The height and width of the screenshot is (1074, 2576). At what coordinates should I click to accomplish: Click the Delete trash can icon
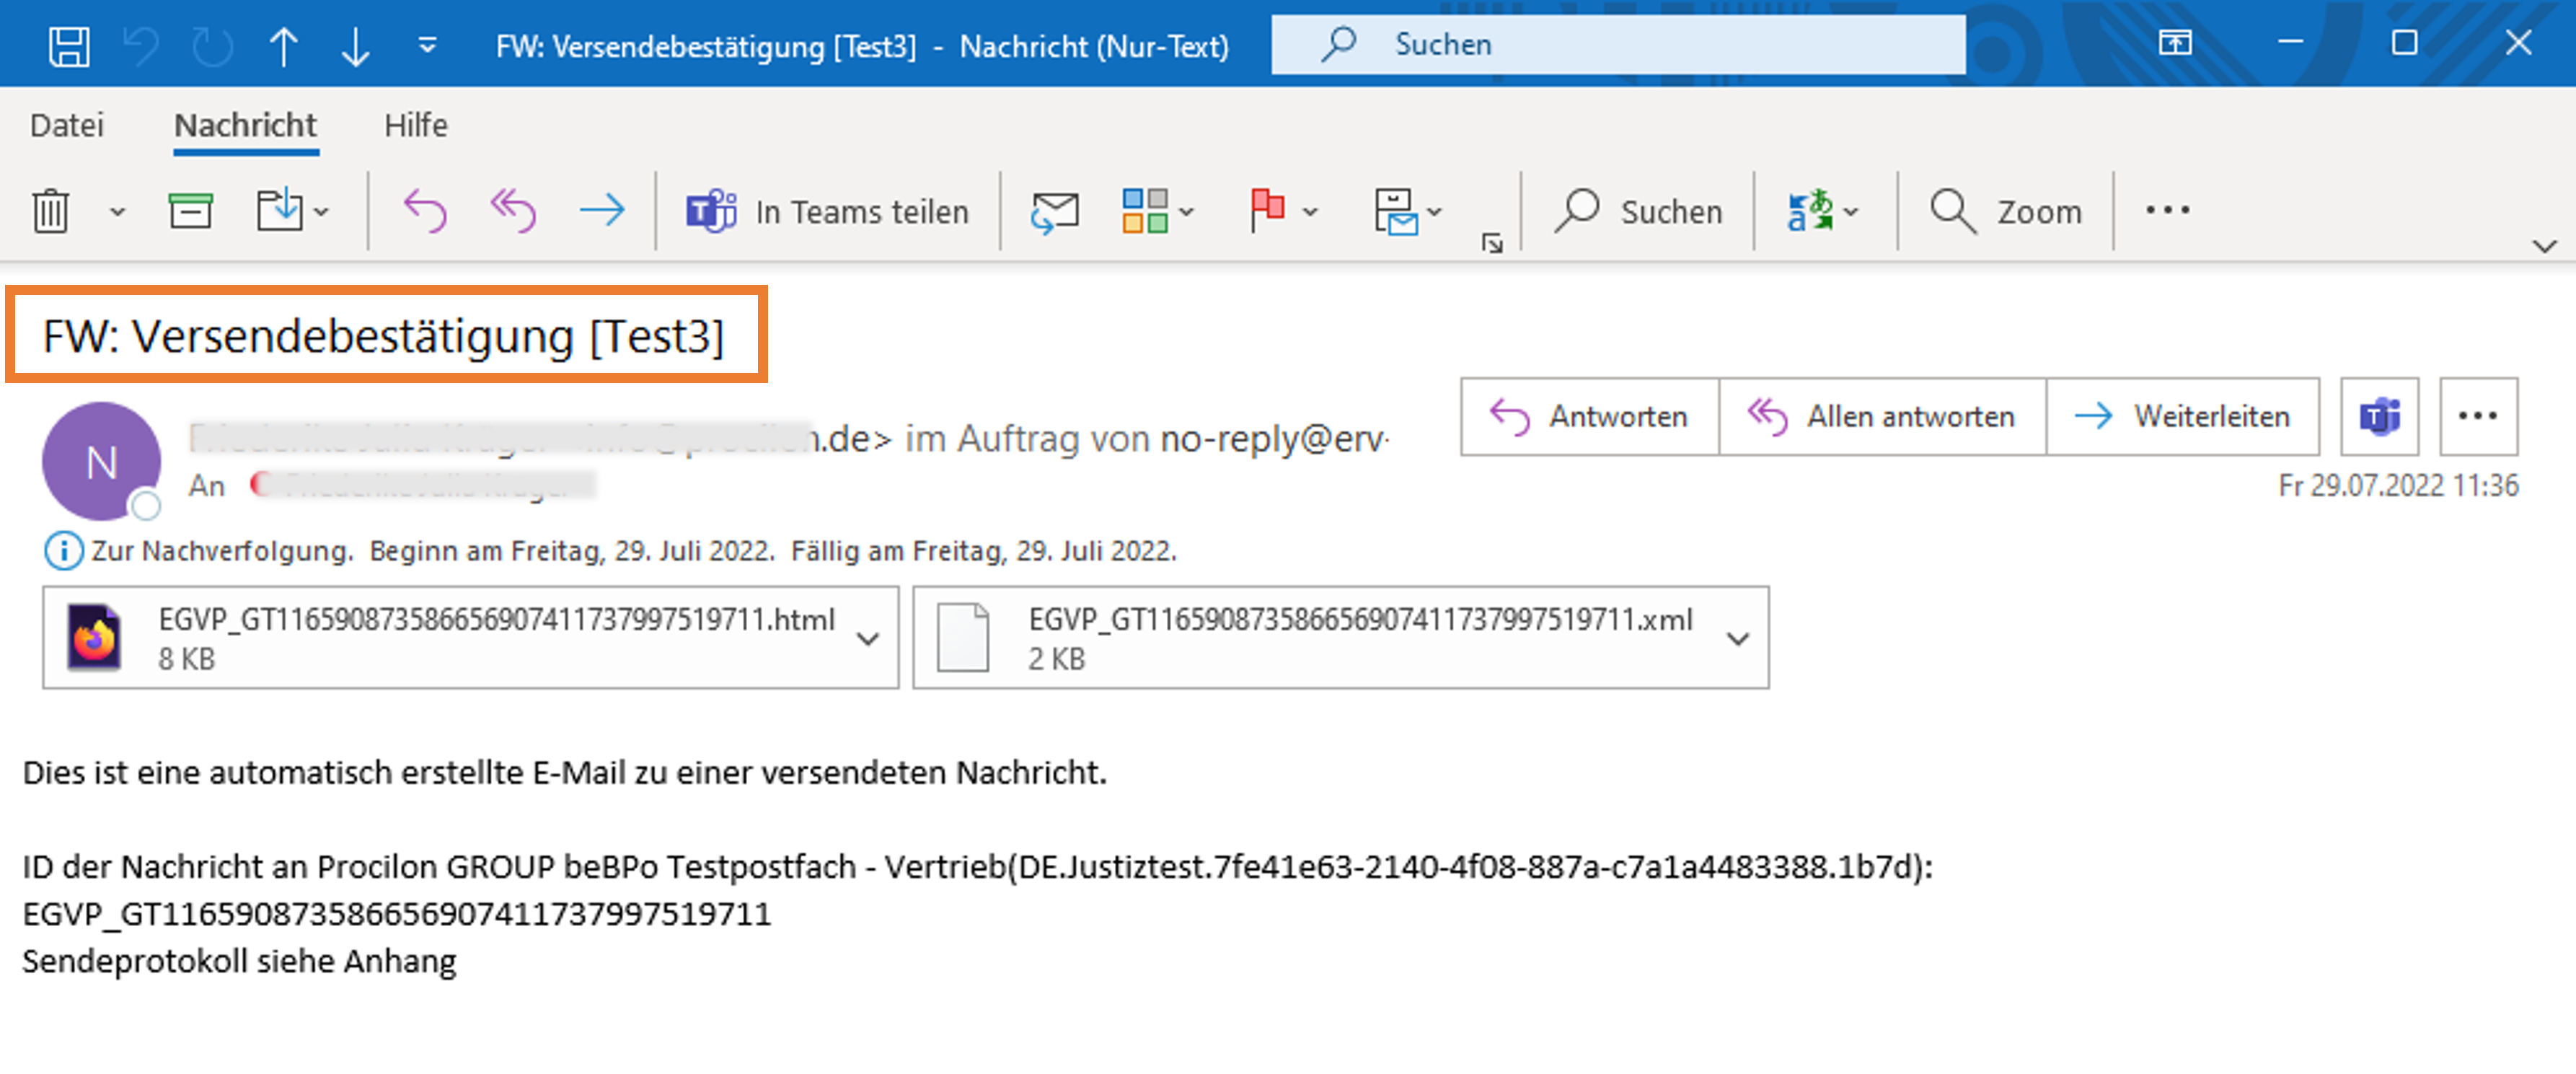tap(50, 211)
